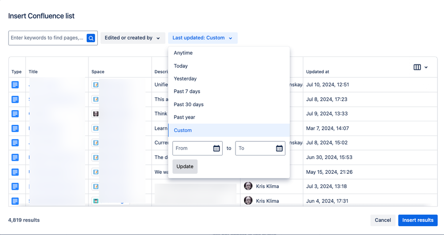
Task: Click space icon in Jul 10, 12:51 row
Action: tap(96, 85)
